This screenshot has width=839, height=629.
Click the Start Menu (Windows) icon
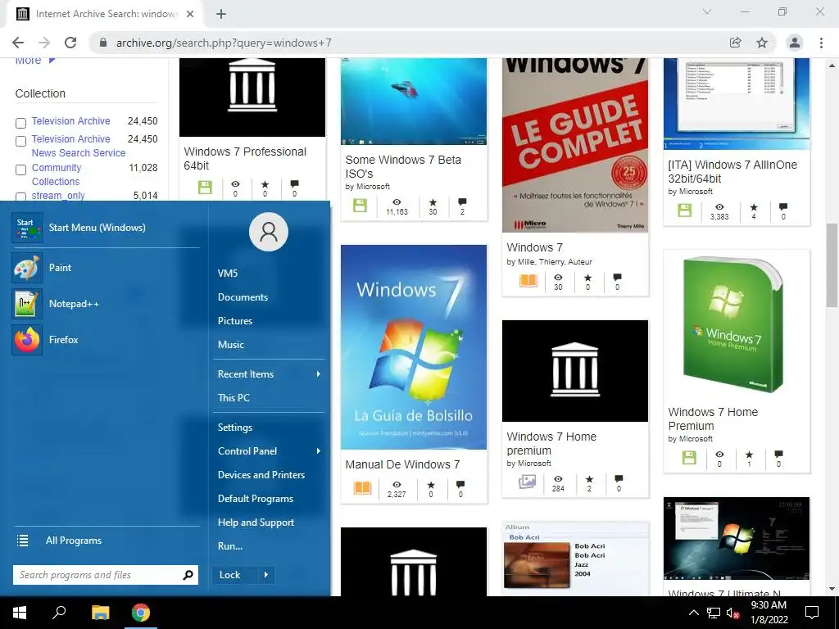pos(27,228)
